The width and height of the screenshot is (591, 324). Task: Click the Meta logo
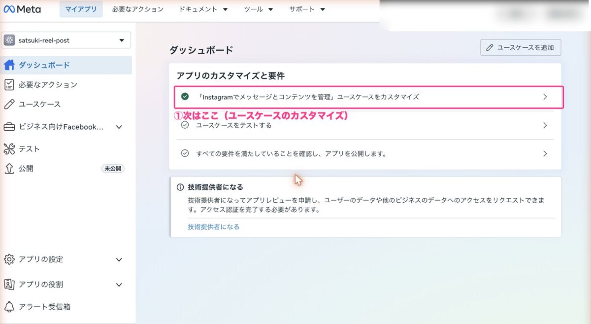click(x=22, y=9)
